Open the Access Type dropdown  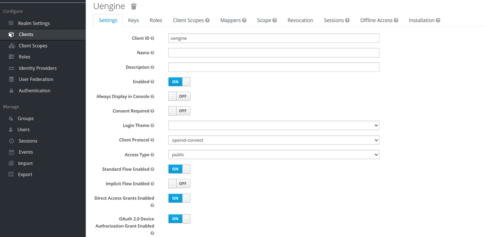coord(274,155)
